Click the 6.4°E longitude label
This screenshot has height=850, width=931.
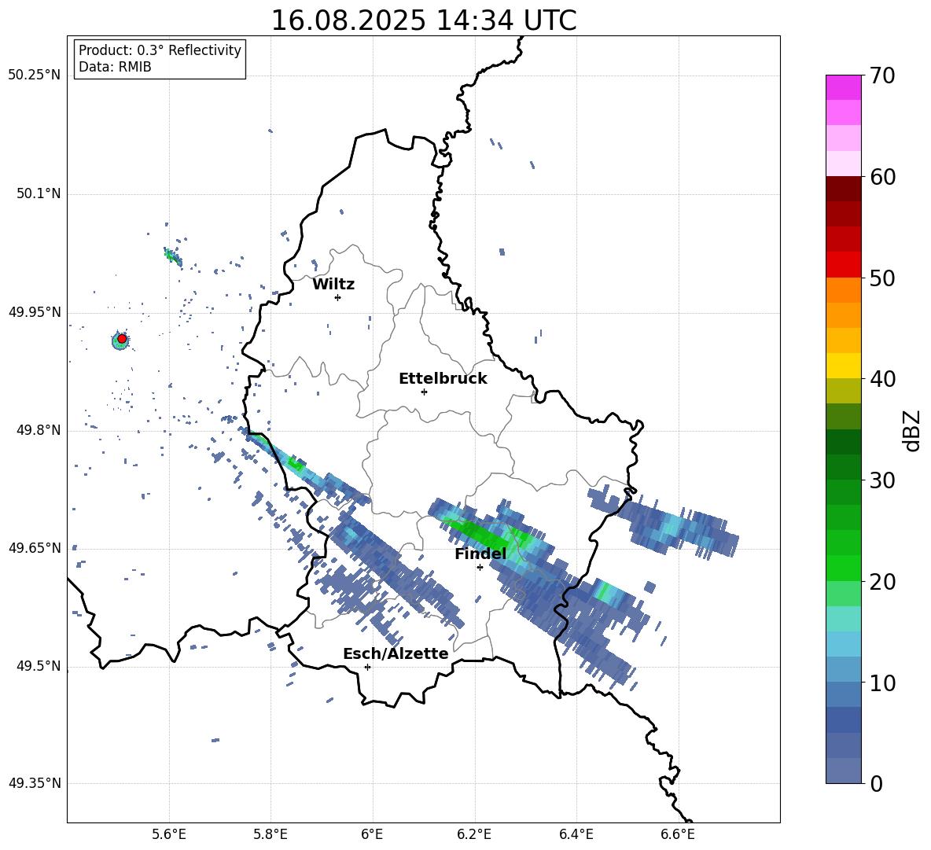pyautogui.click(x=576, y=834)
